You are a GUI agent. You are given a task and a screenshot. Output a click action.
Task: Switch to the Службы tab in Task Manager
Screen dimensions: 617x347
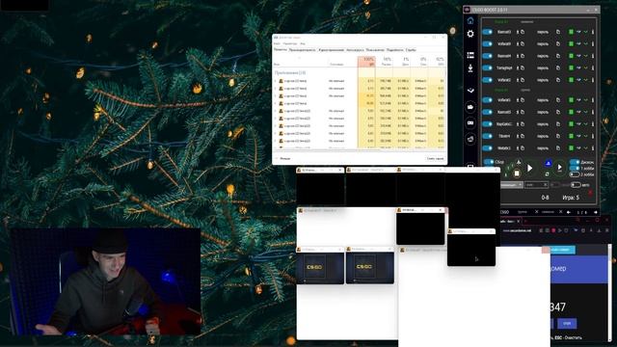(x=411, y=50)
